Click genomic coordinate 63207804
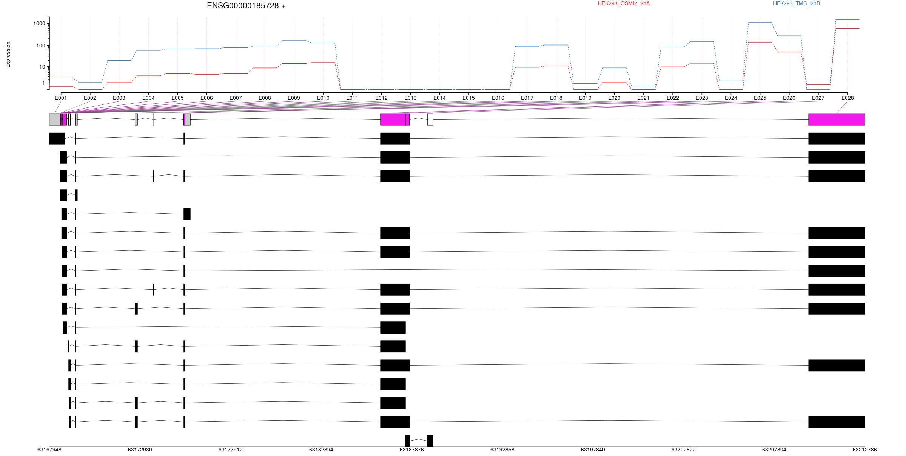This screenshot has height=456, width=906. [x=774, y=450]
